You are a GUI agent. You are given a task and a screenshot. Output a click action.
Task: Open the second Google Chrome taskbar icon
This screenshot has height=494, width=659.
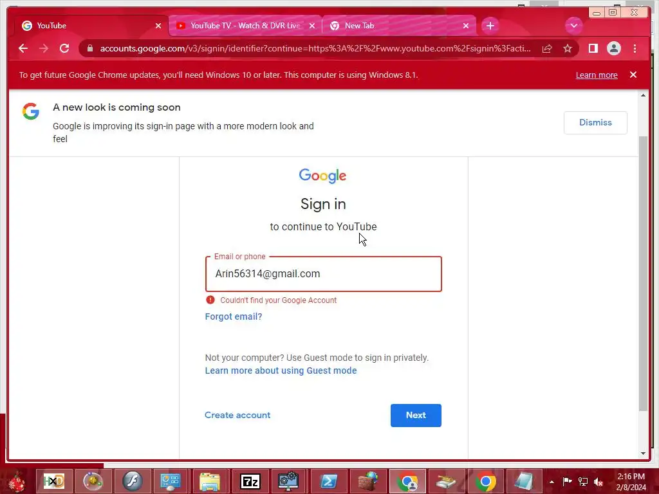pos(485,481)
